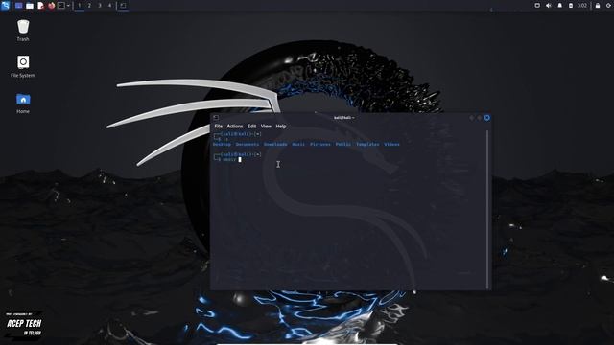The width and height of the screenshot is (614, 345).
Task: Click the 3:02 panel clock
Action: [582, 6]
